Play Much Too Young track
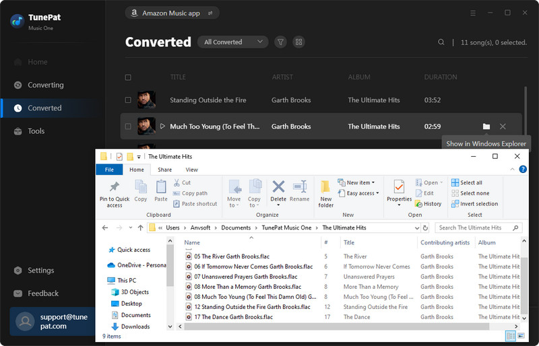Screen dimensions: 539x346 [162, 127]
